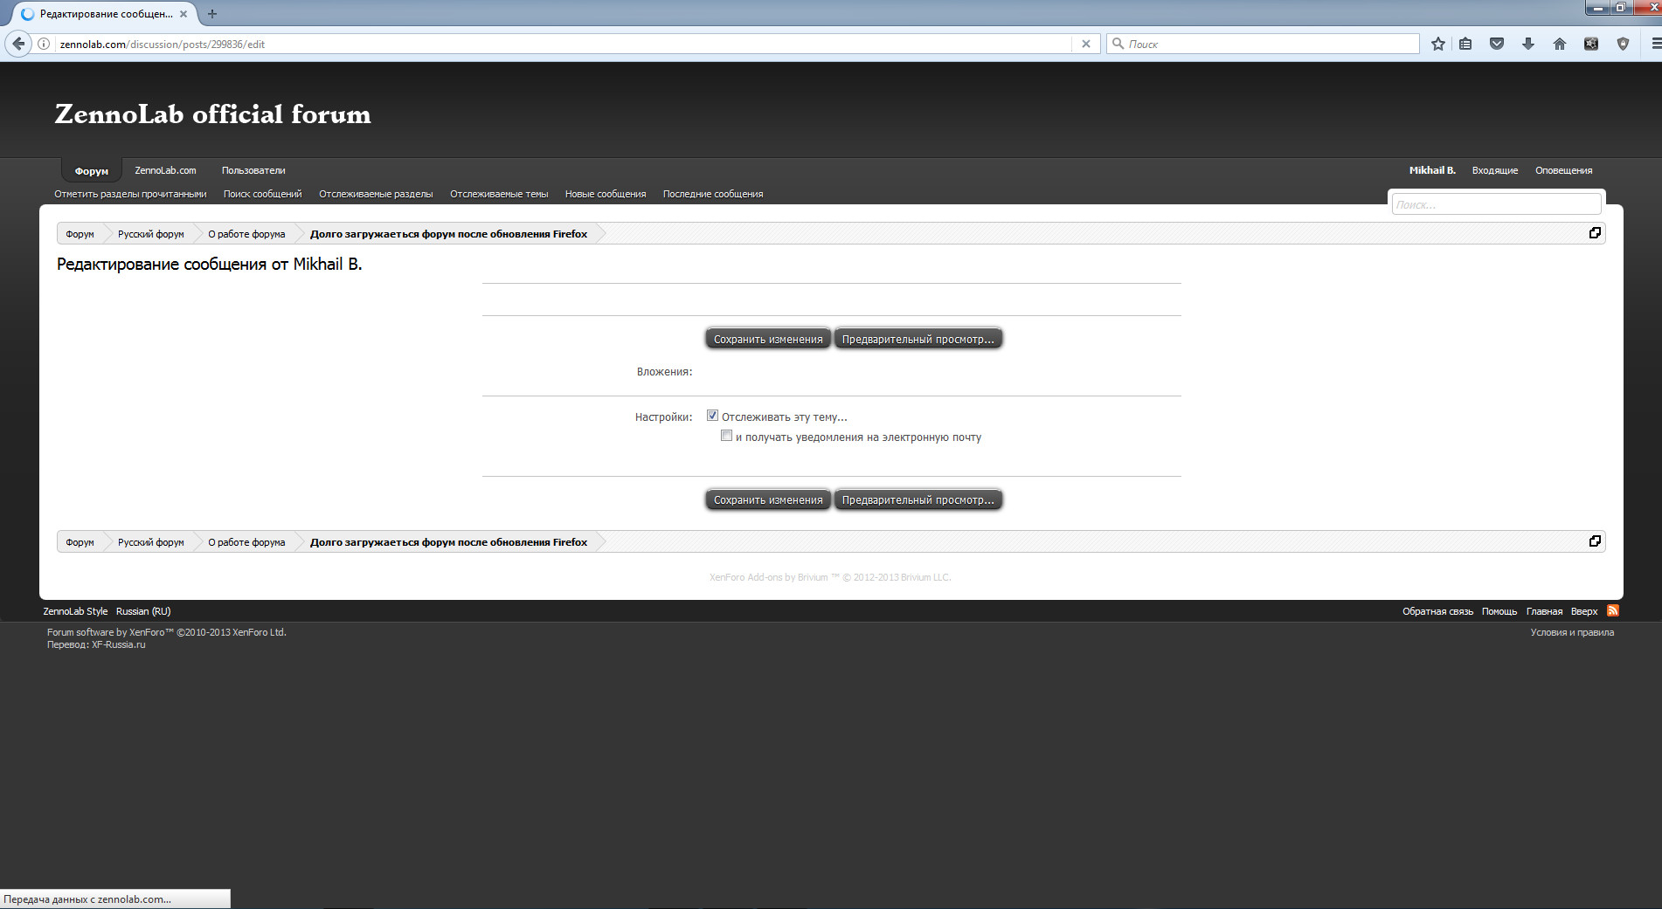
Task: Go to the browser home page
Action: [1560, 44]
